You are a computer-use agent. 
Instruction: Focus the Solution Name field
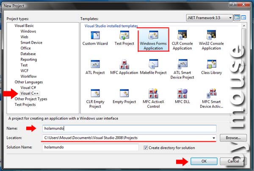[x=91, y=147]
